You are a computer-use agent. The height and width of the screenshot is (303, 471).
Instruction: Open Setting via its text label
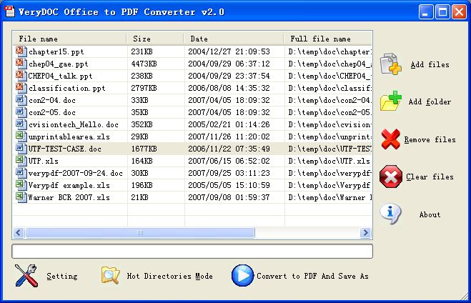coord(62,276)
